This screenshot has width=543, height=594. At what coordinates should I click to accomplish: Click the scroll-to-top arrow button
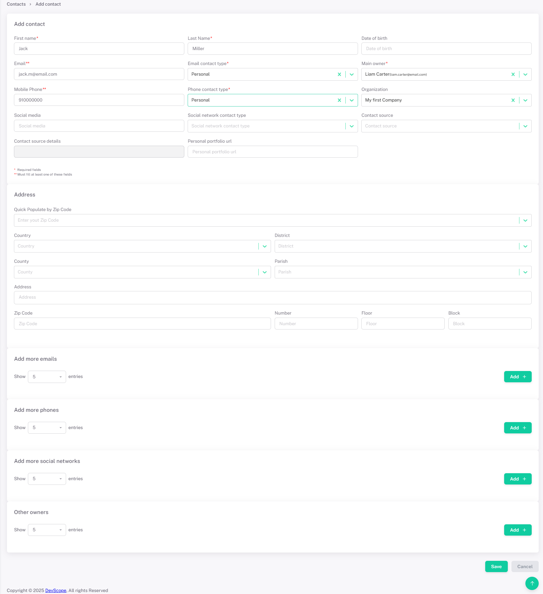tap(532, 583)
